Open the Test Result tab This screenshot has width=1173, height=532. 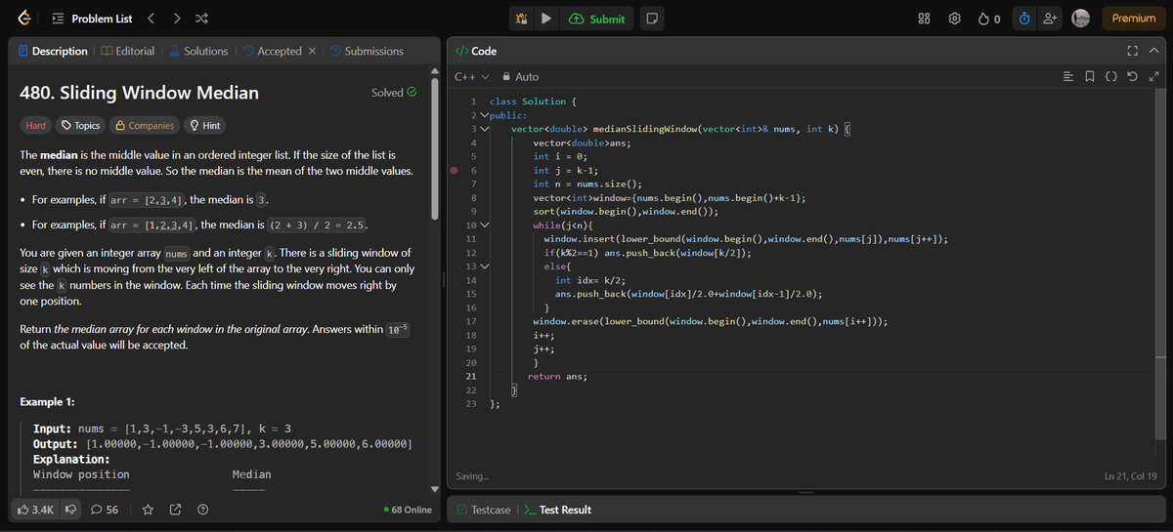coord(558,510)
